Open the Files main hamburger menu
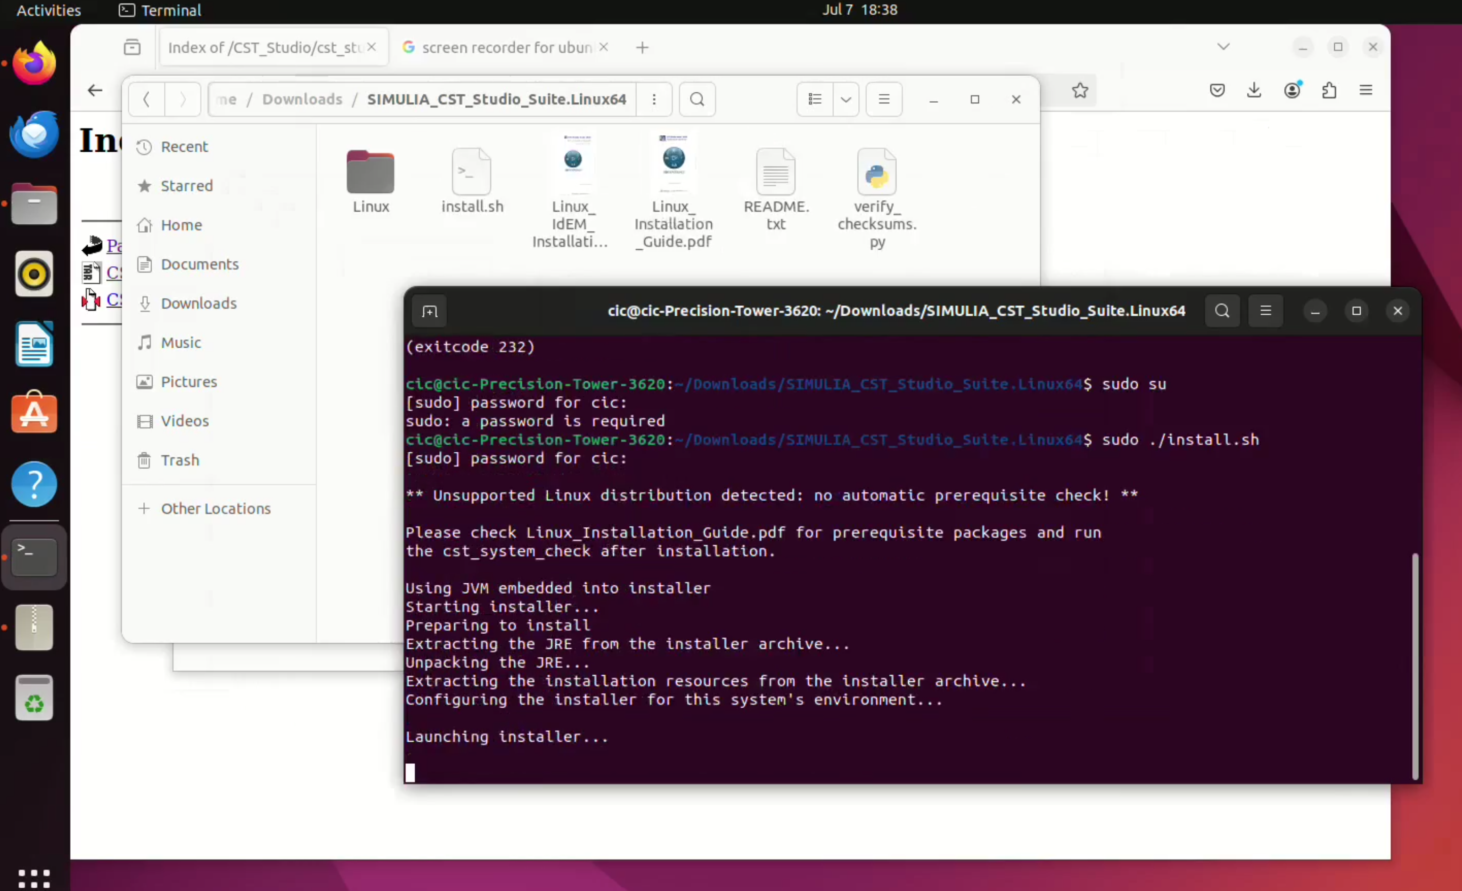The height and width of the screenshot is (891, 1462). tap(884, 99)
